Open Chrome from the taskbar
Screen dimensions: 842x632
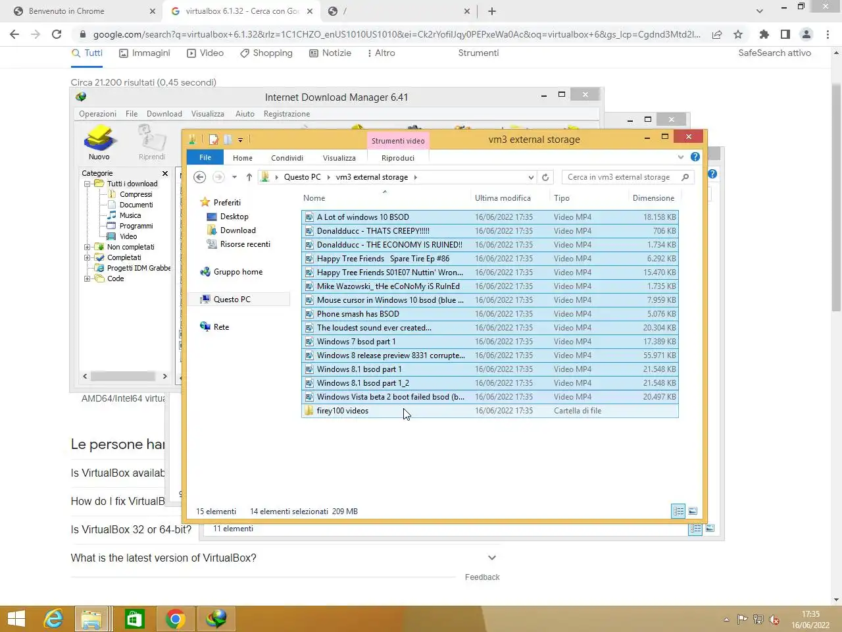[176, 619]
